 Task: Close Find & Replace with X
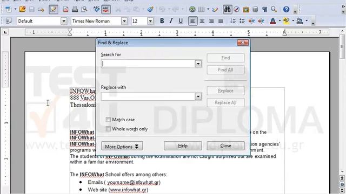(x=243, y=43)
